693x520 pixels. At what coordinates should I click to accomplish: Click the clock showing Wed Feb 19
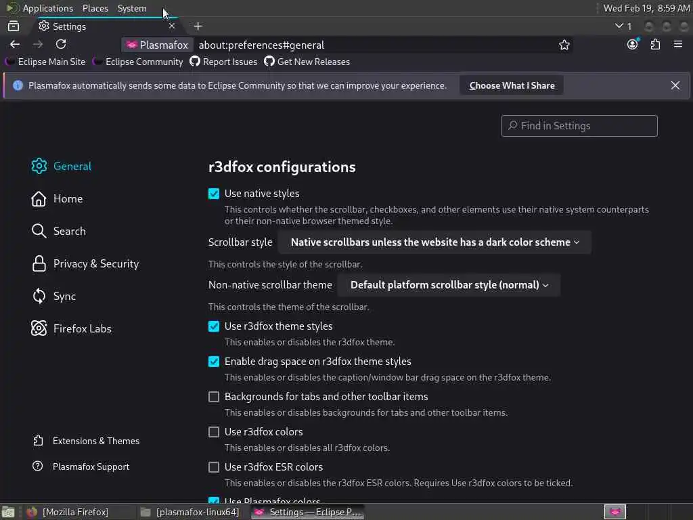646,8
